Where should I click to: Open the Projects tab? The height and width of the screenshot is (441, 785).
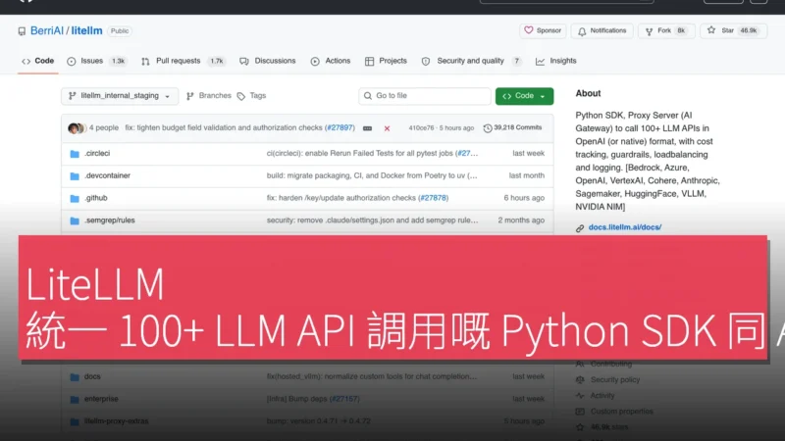tap(386, 61)
